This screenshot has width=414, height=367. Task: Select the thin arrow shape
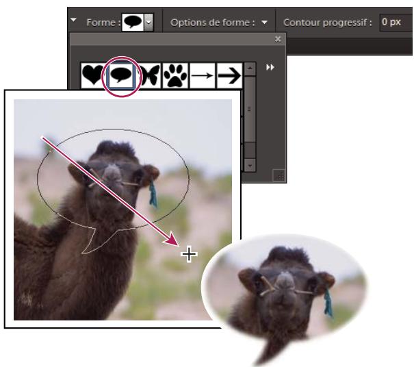pos(203,75)
